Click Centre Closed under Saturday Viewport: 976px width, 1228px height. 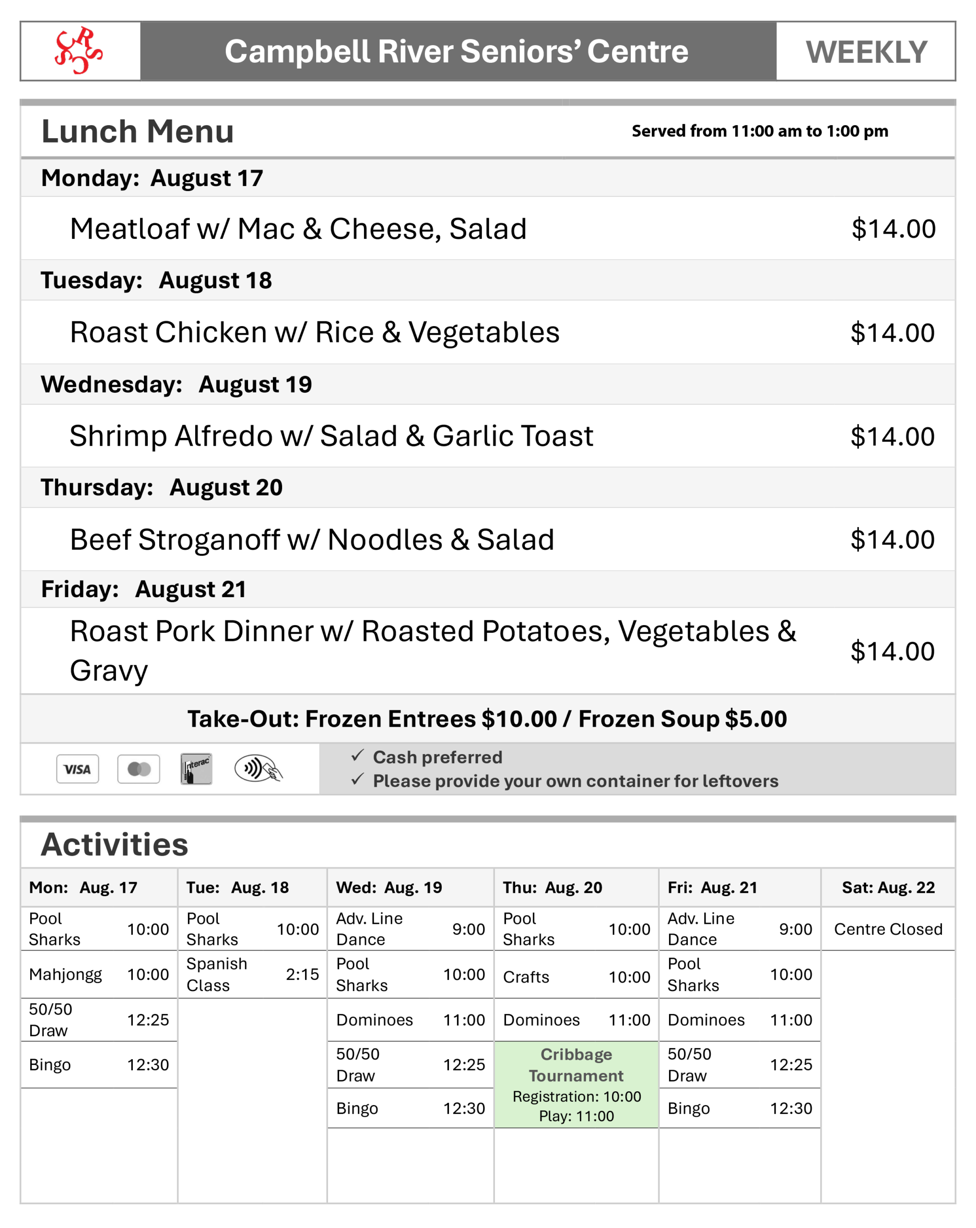[x=888, y=929]
